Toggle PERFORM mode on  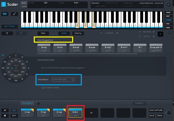pyautogui.click(x=95, y=3)
